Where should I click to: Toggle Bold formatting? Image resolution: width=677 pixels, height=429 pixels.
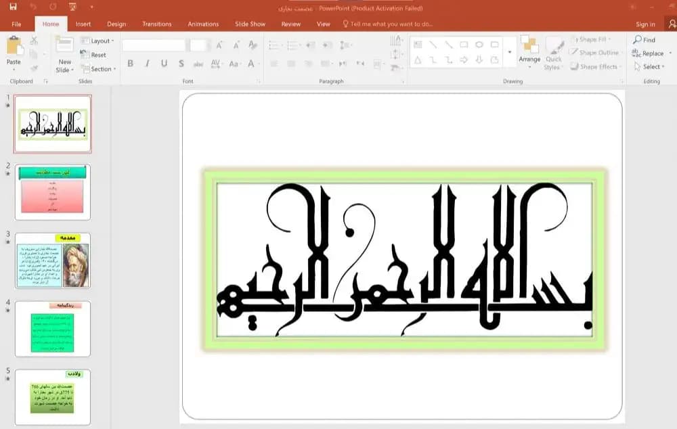pos(130,64)
